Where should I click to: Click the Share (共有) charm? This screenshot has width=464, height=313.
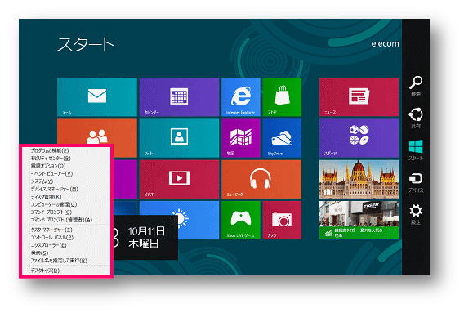click(416, 118)
